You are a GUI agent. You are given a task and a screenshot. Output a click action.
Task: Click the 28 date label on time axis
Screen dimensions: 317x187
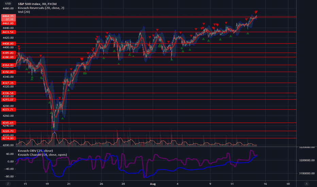[123, 184]
